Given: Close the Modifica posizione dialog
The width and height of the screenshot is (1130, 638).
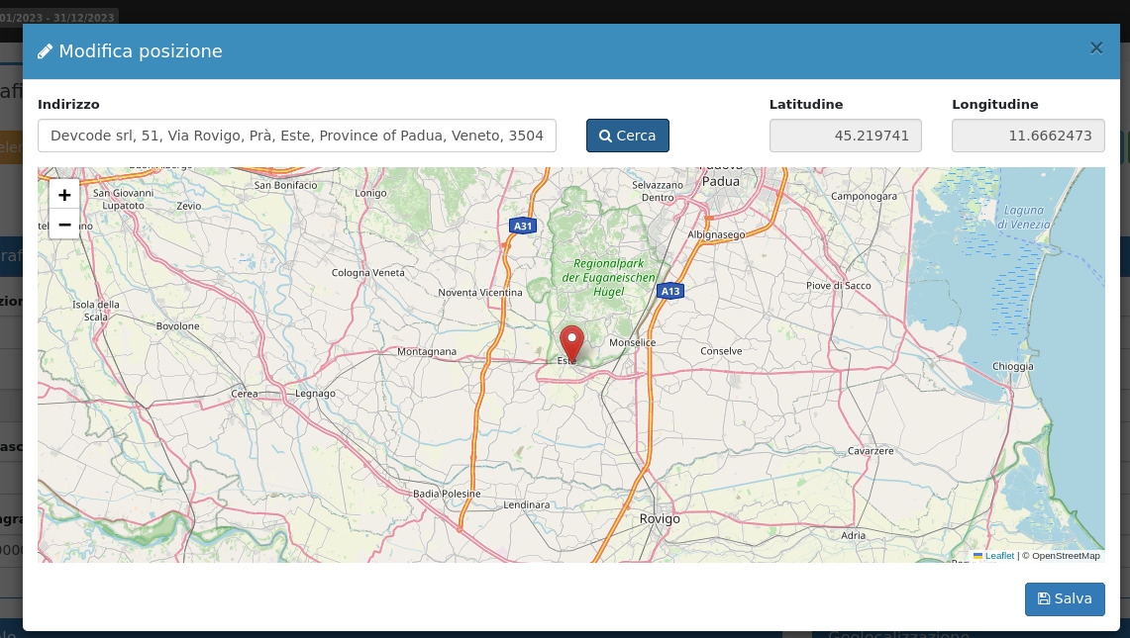Looking at the screenshot, I should coord(1095,47).
